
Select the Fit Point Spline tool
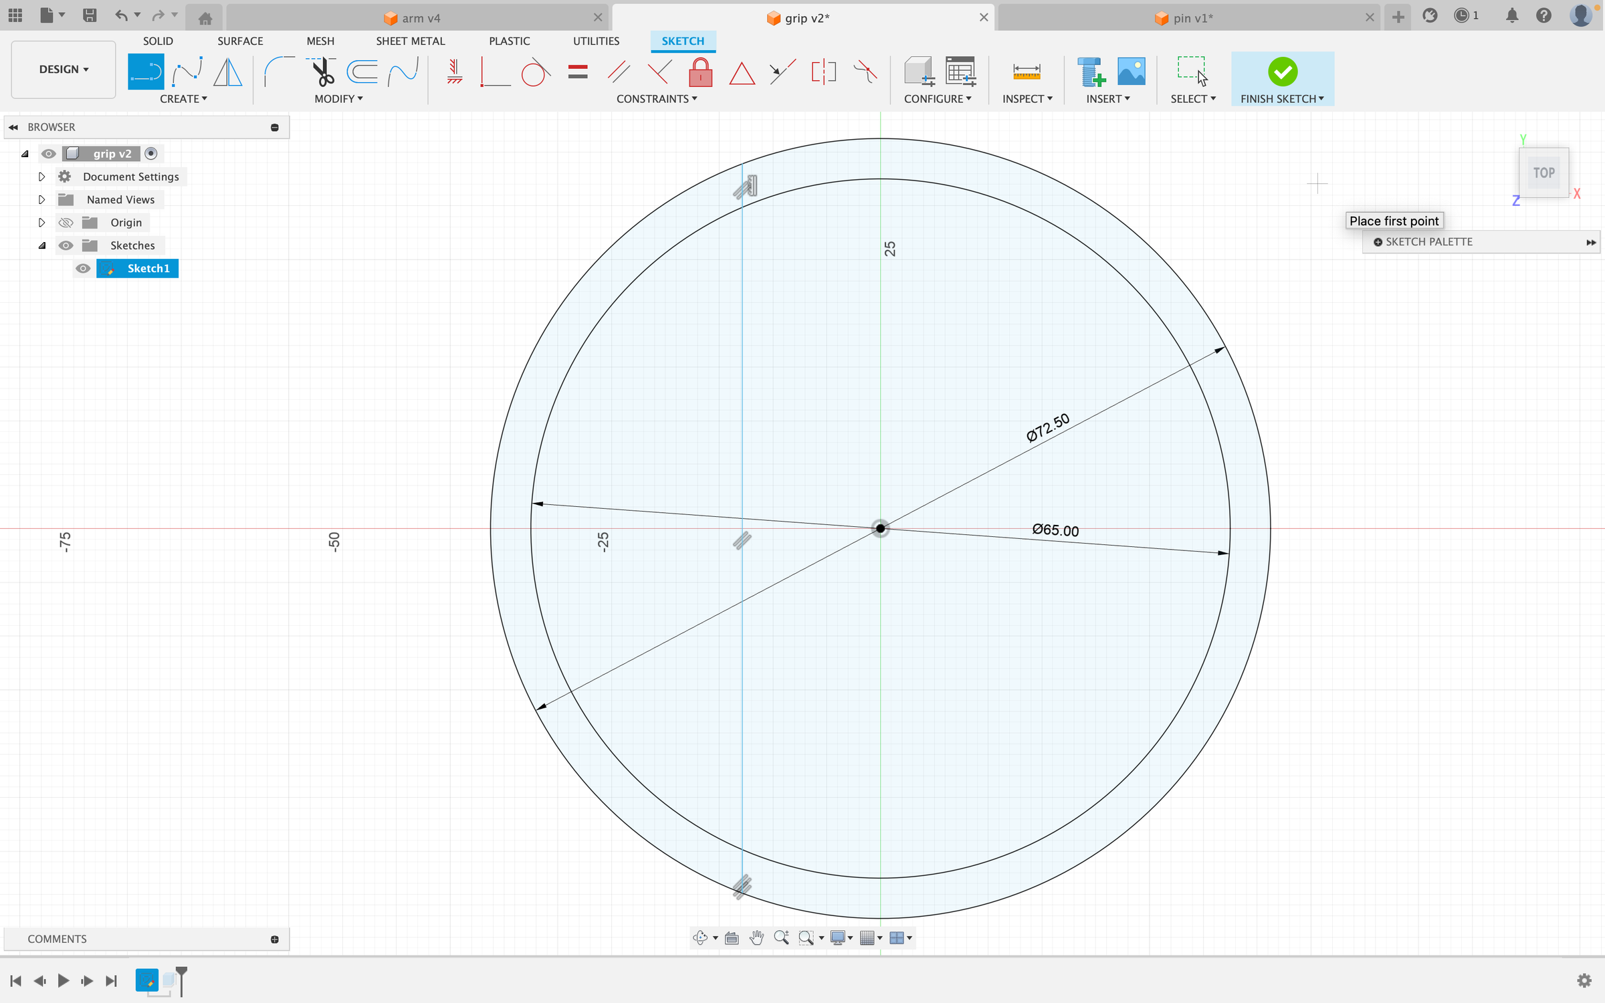tap(187, 72)
